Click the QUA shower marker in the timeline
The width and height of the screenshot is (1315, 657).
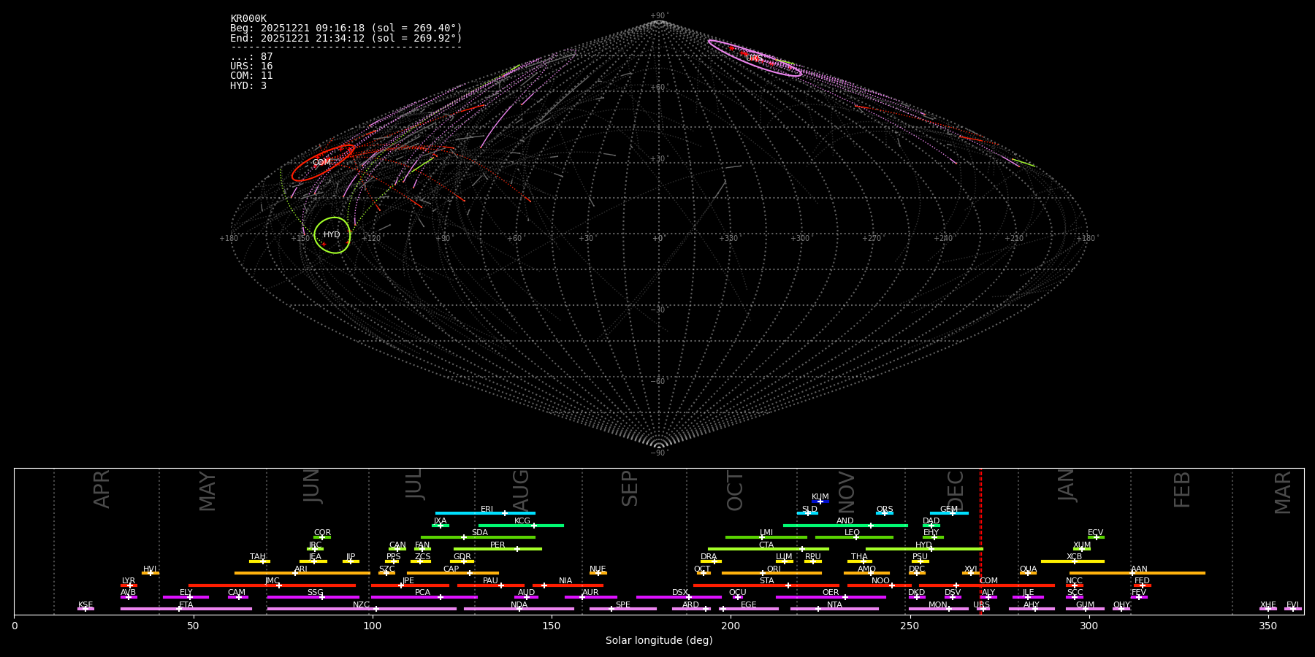1028,573
